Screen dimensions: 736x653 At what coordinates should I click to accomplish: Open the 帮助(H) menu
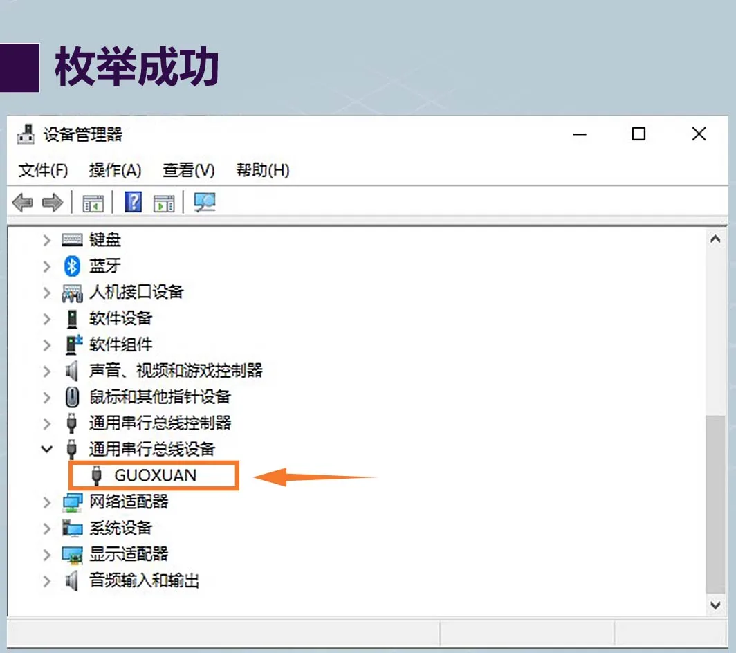click(263, 170)
